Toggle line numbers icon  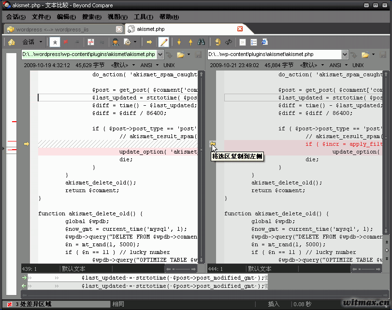pyautogui.click(x=254, y=42)
